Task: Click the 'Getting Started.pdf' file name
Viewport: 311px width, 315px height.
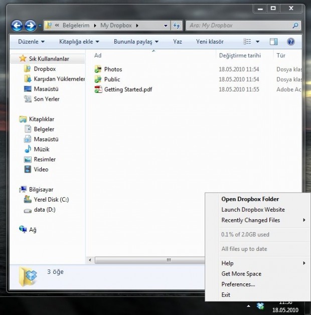Action: click(x=128, y=89)
